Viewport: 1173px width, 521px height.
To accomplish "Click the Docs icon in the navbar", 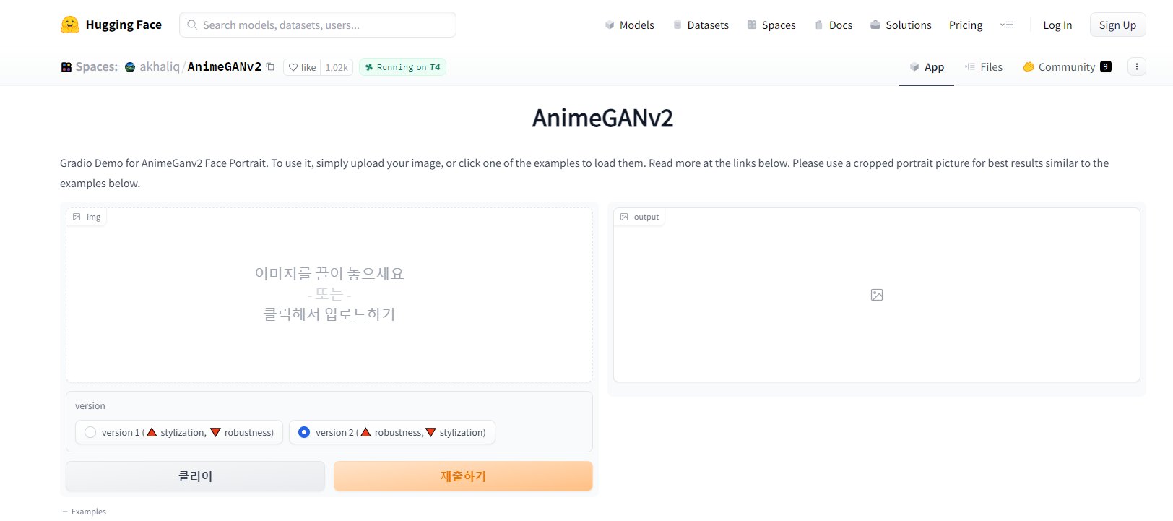I will tap(819, 25).
